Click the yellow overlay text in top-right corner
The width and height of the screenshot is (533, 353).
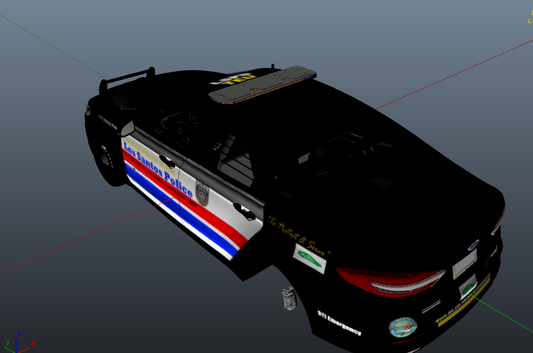pos(529,18)
